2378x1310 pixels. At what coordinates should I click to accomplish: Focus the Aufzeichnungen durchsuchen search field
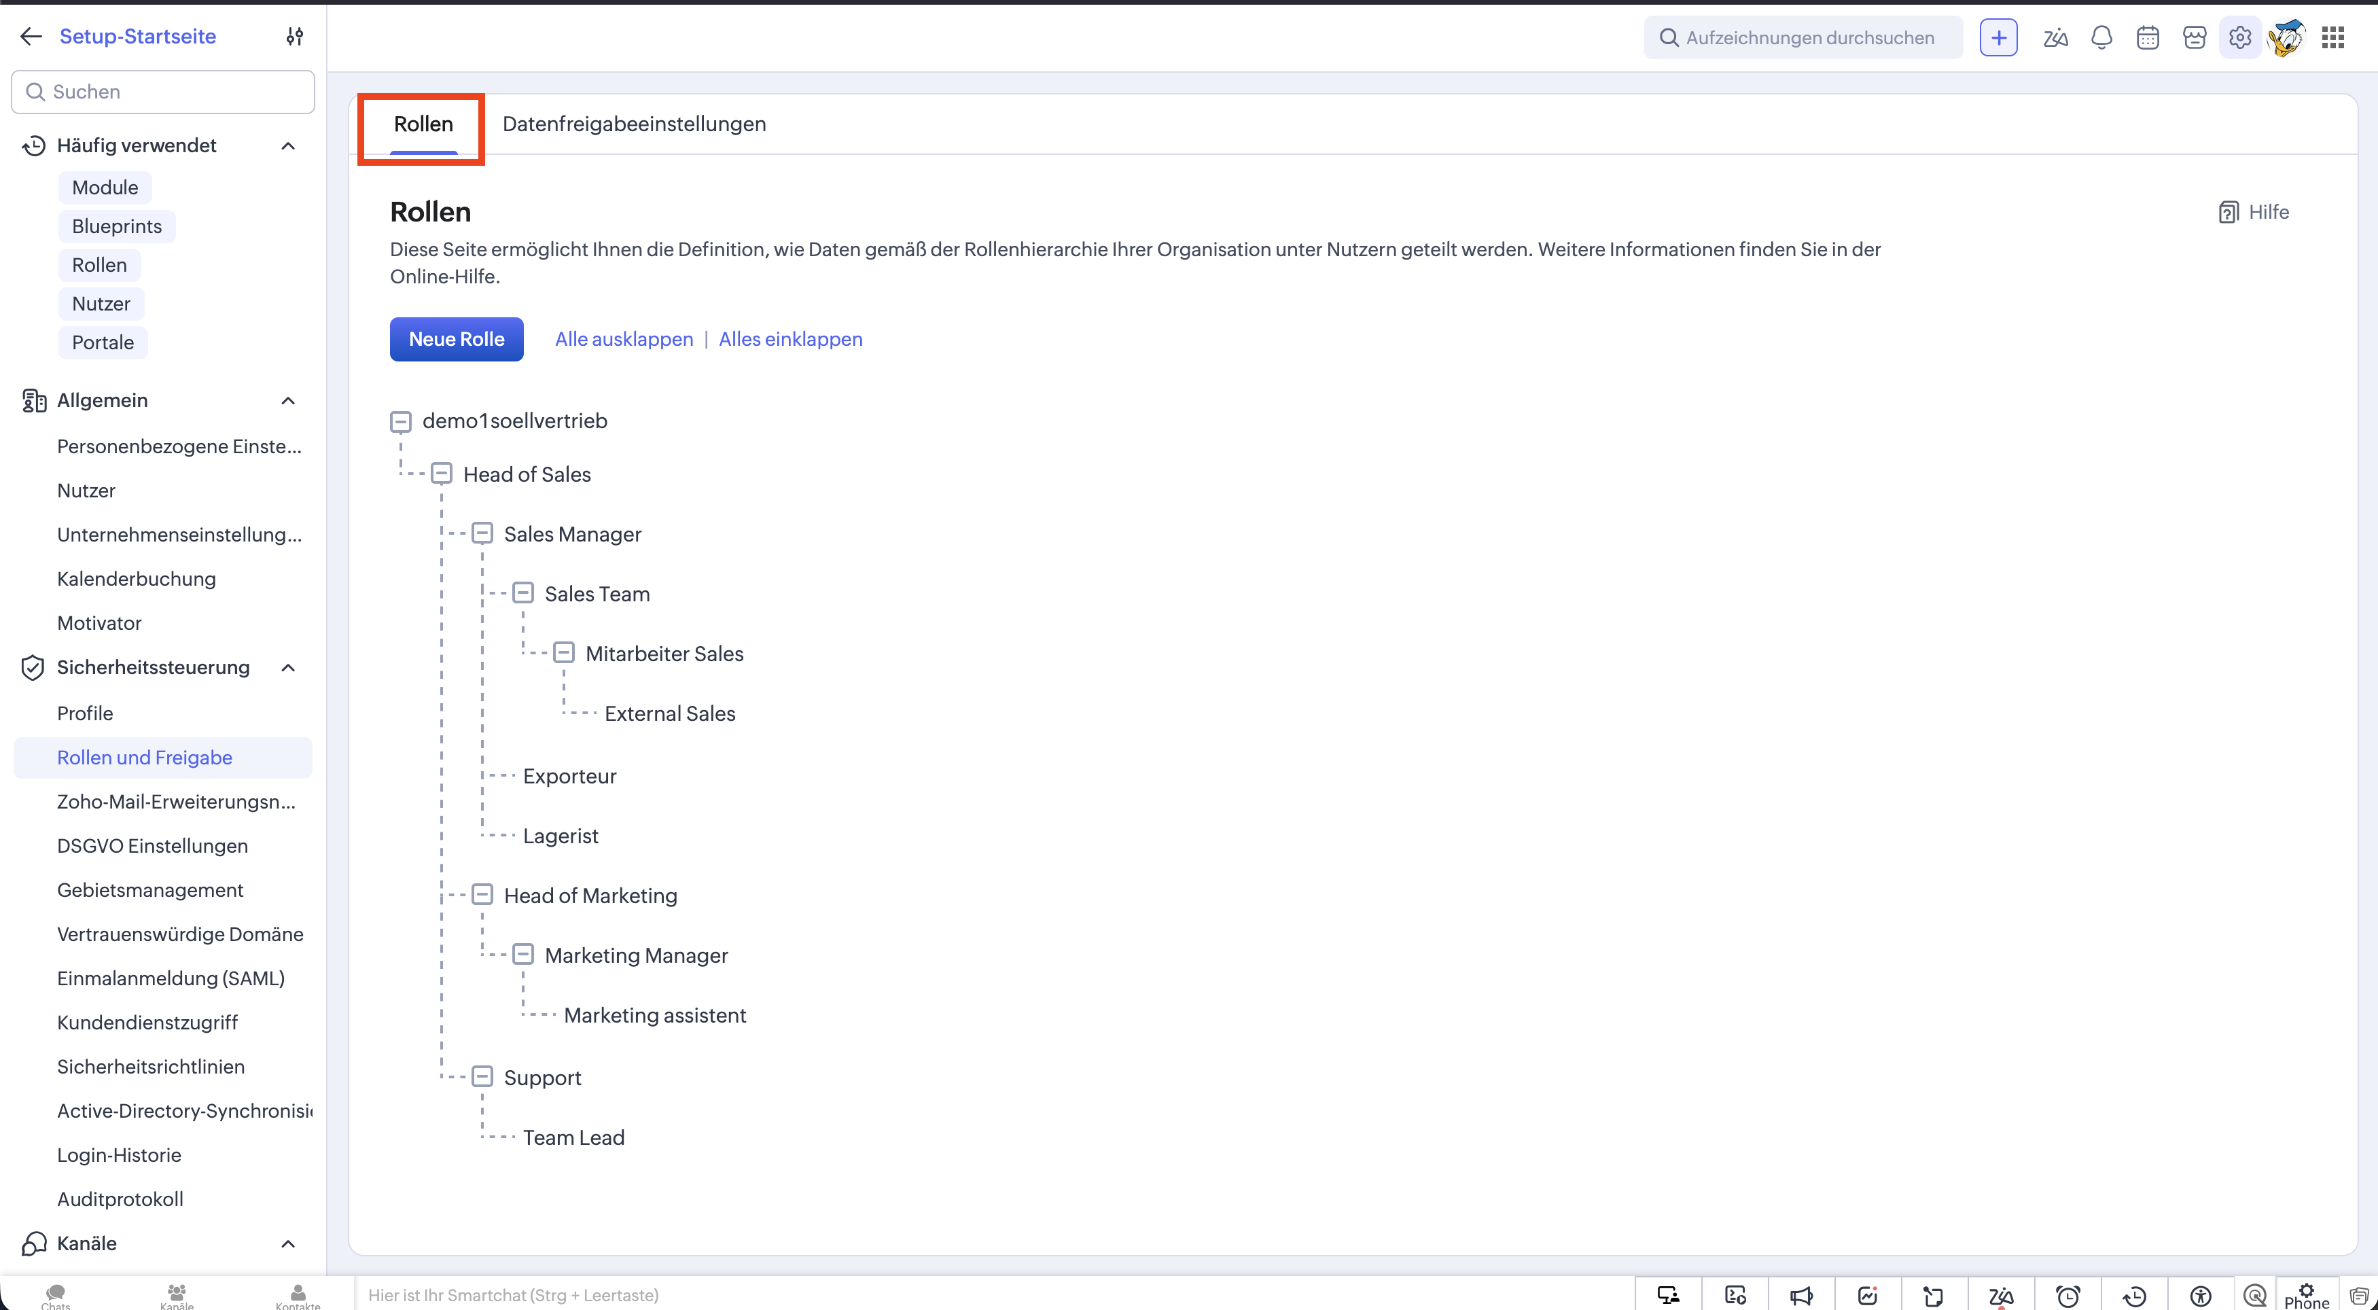[1803, 37]
